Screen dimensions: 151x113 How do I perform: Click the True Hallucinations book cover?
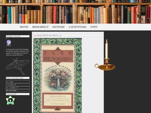click(58, 76)
